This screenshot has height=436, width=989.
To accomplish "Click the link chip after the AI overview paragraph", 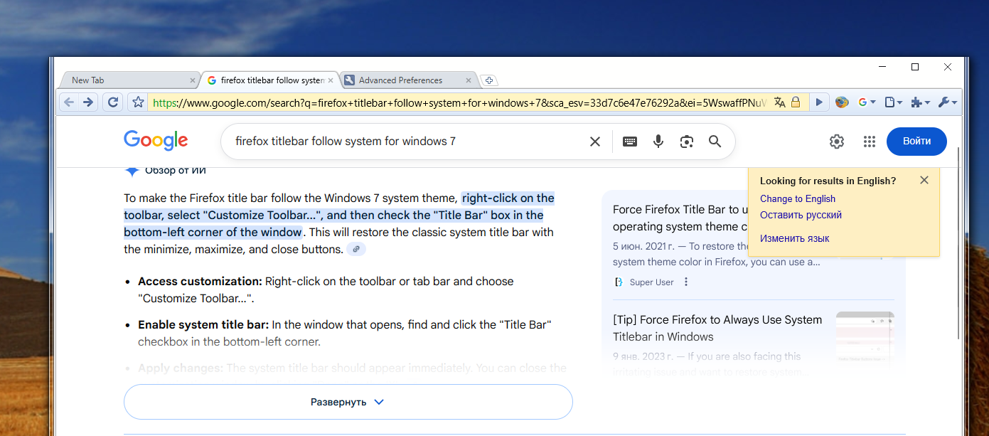I will pyautogui.click(x=356, y=249).
